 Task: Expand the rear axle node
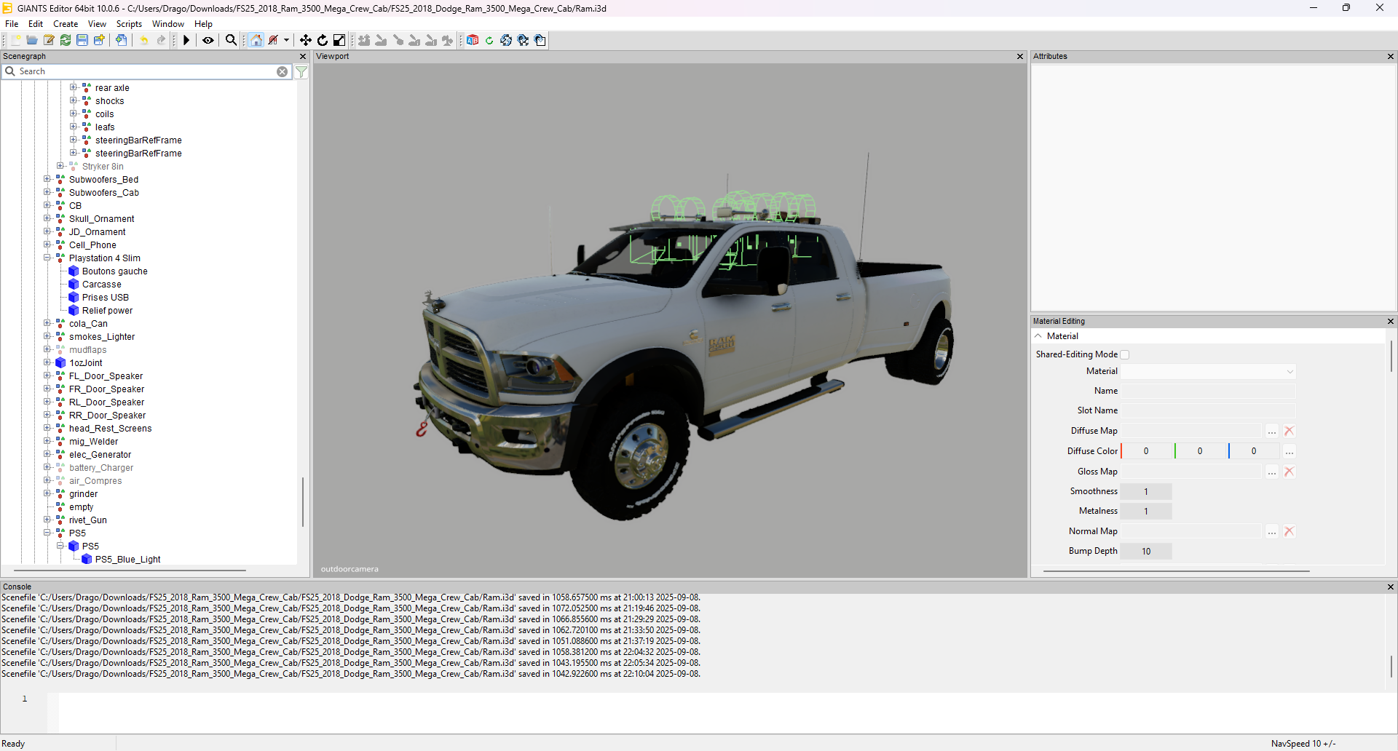coord(74,87)
